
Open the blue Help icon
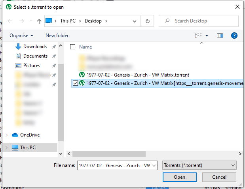234,36
